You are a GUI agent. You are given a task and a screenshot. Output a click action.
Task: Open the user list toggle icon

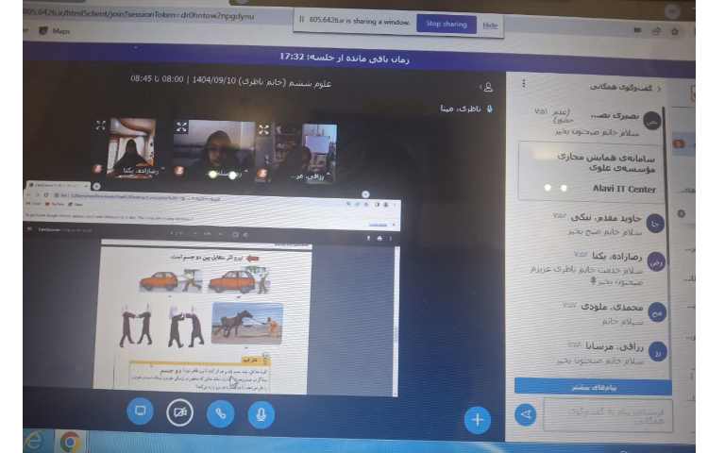click(488, 87)
